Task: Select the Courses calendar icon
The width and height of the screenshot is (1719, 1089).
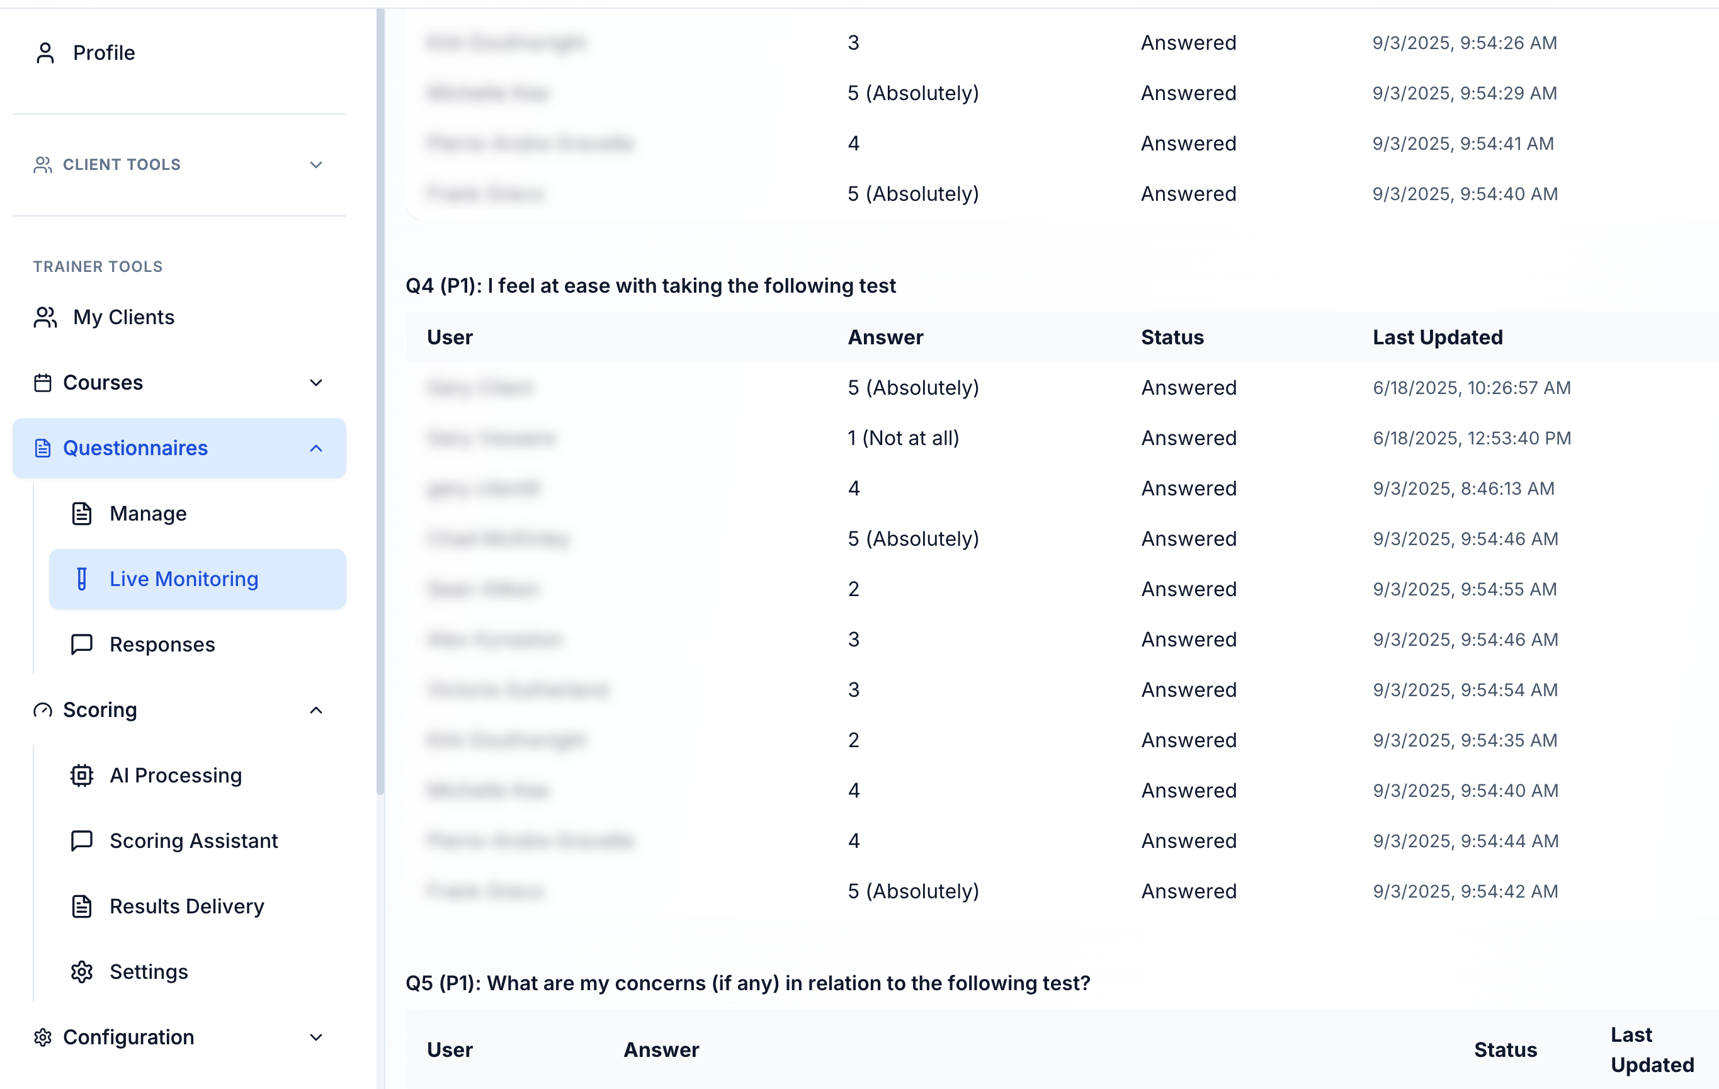Action: (44, 383)
